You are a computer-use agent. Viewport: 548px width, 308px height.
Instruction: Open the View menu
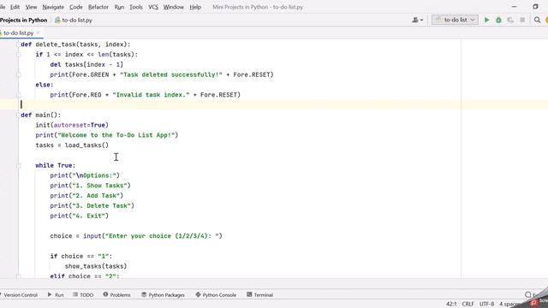[31, 7]
